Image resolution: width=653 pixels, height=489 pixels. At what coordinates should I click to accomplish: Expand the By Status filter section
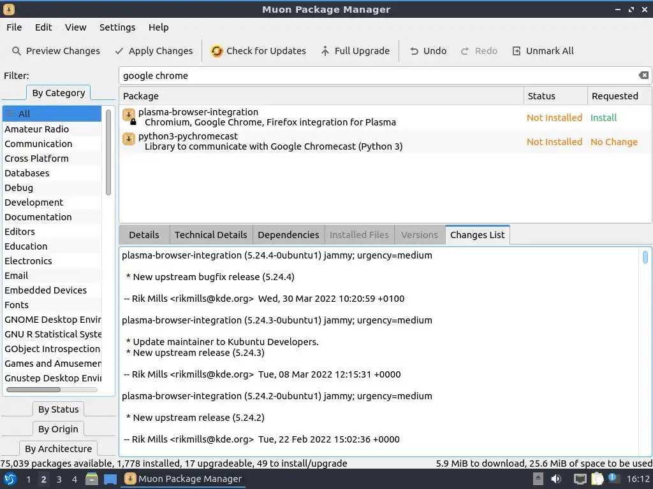pyautogui.click(x=58, y=409)
